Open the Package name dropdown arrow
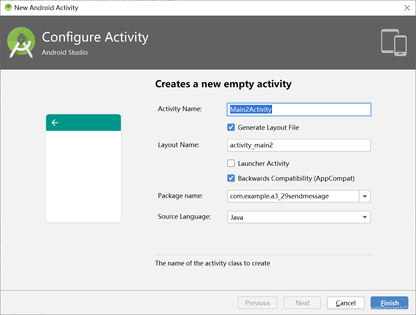The image size is (416, 315). pyautogui.click(x=365, y=196)
